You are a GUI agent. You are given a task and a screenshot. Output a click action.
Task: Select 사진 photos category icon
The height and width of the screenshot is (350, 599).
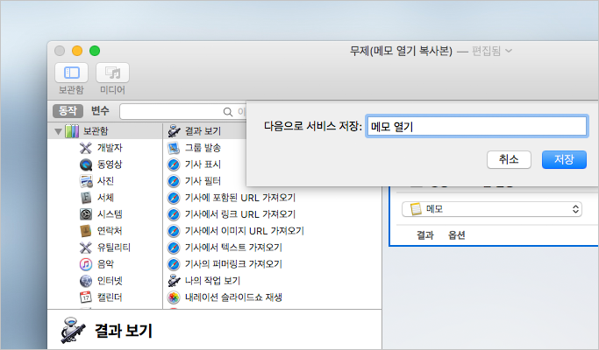point(86,181)
